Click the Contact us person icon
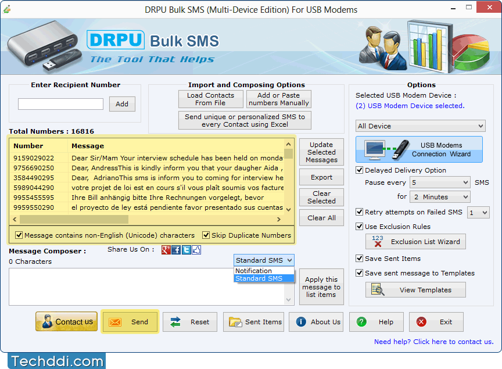The width and height of the screenshot is (502, 369). click(x=48, y=321)
